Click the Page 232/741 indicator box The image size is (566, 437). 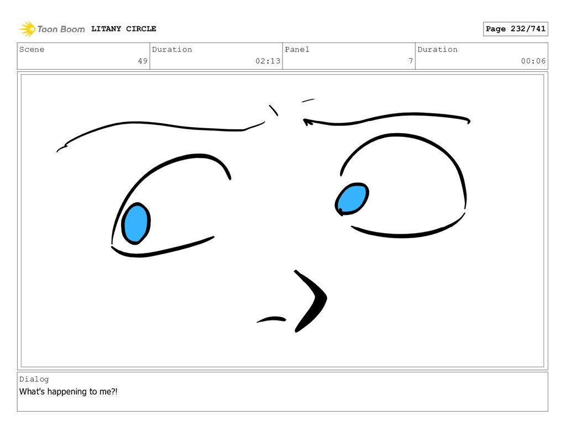point(516,29)
